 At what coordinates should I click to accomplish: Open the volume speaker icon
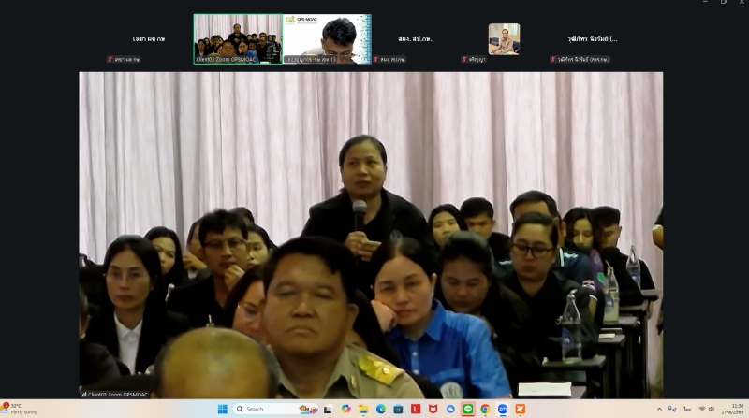click(x=712, y=409)
